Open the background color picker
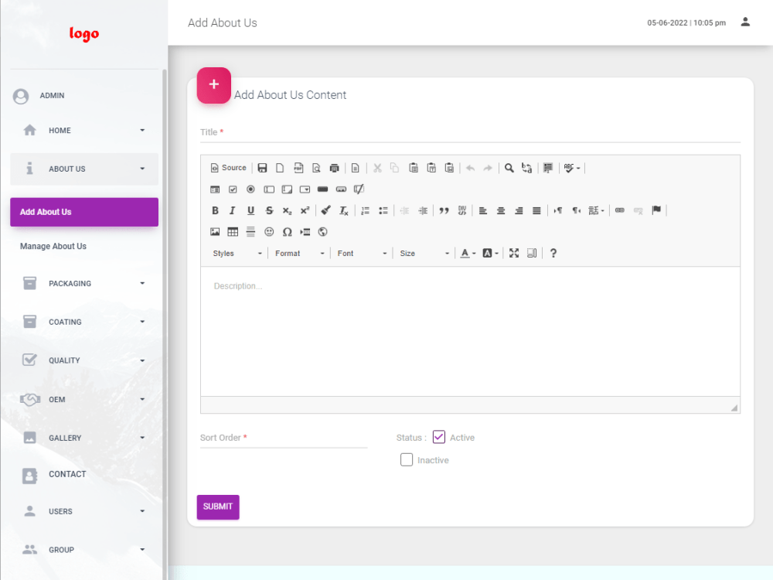Viewport: 773px width, 580px height. point(491,253)
